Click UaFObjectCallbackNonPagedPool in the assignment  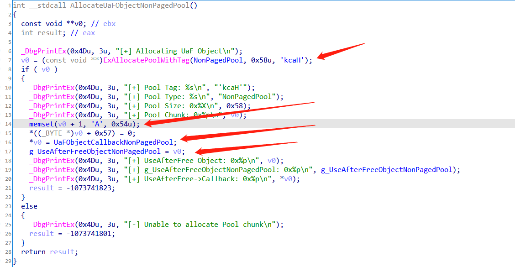pyautogui.click(x=113, y=142)
